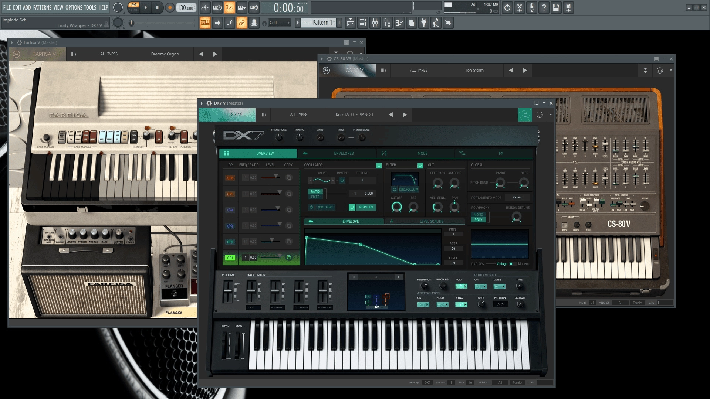
Task: Click the undo history circular arrow icon
Action: [507, 7]
